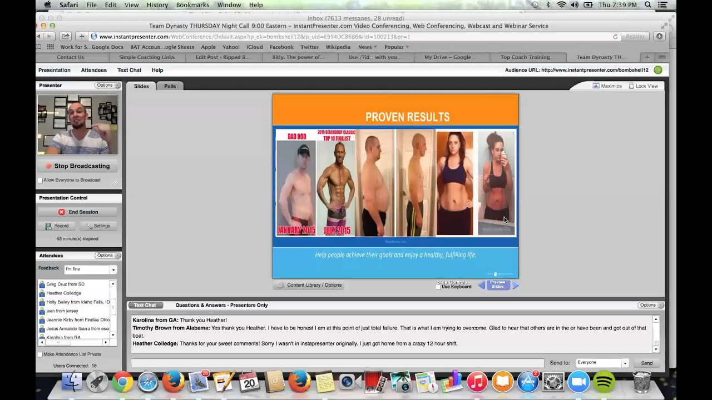Go to the previous slide arrow
Viewport: 712px width, 400px height.
click(x=482, y=286)
